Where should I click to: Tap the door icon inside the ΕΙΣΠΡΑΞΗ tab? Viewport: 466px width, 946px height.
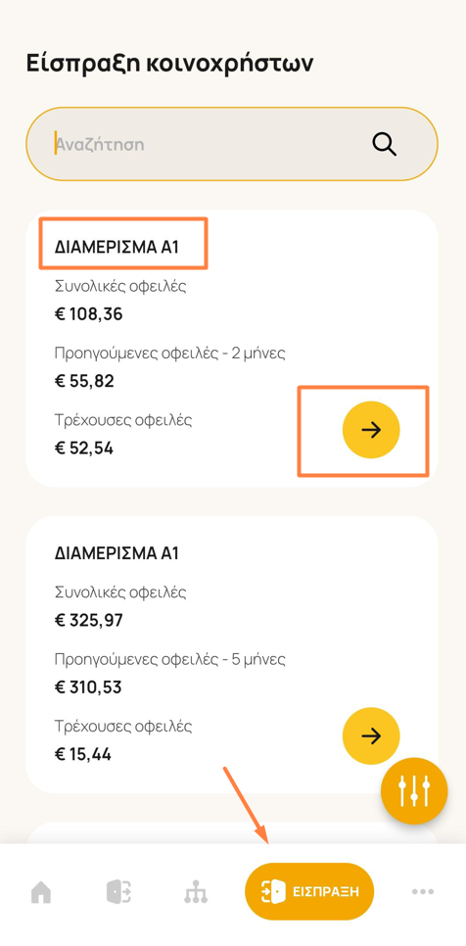click(272, 891)
